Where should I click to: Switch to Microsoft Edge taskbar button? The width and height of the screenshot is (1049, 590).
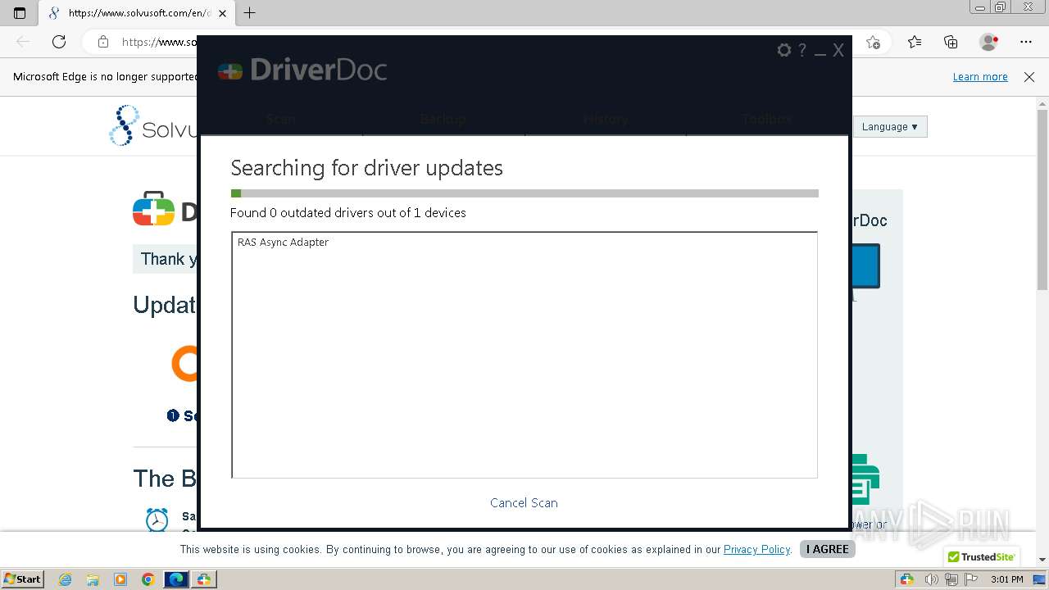pyautogui.click(x=176, y=579)
